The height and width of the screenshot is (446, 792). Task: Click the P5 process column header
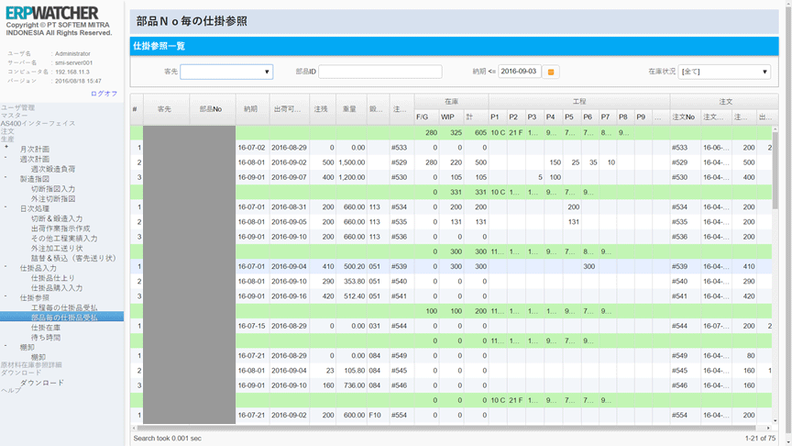(572, 117)
